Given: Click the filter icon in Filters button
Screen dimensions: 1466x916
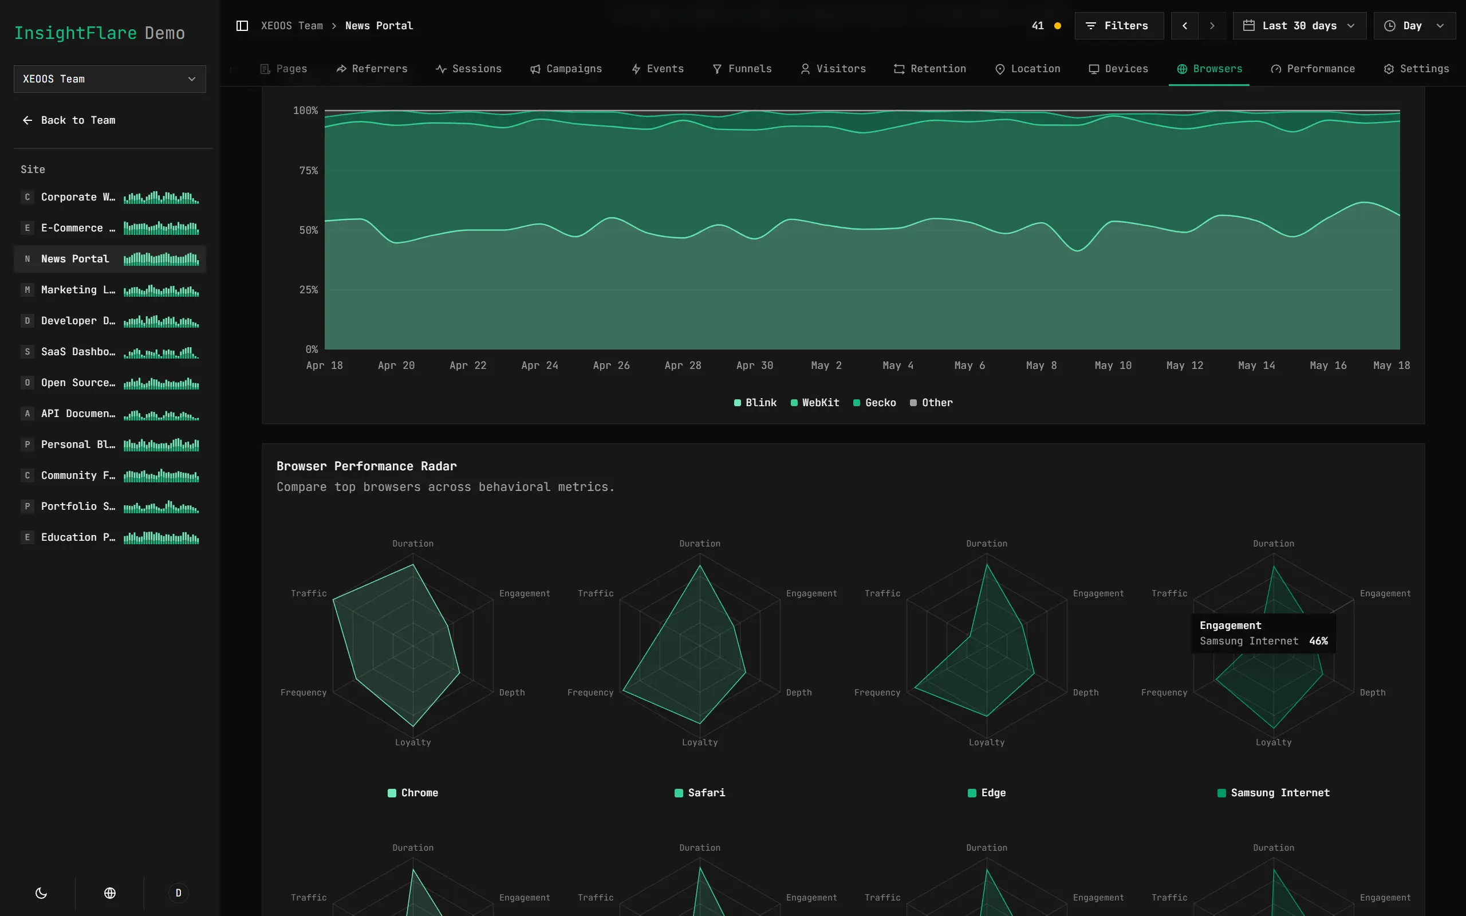Looking at the screenshot, I should click(x=1090, y=25).
